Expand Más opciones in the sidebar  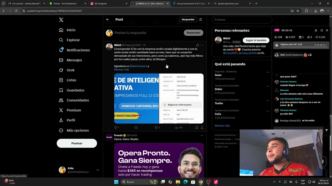click(74, 130)
